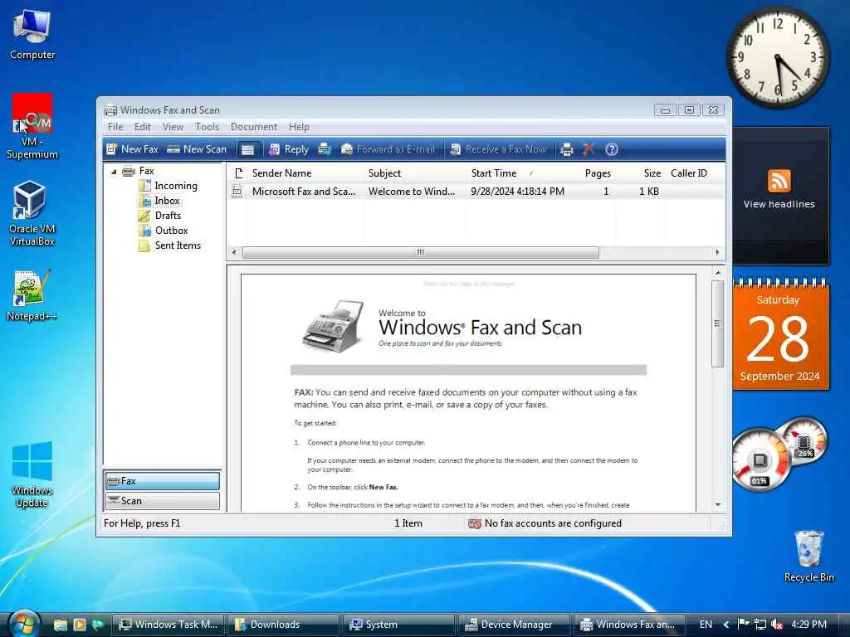Click the 9/28/2024 4:18:14 PM start time cell
850x637 pixels.
pyautogui.click(x=518, y=192)
